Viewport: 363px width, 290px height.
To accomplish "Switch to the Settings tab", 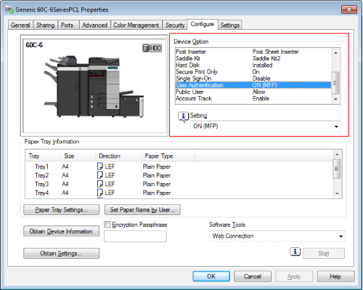I will (x=230, y=25).
